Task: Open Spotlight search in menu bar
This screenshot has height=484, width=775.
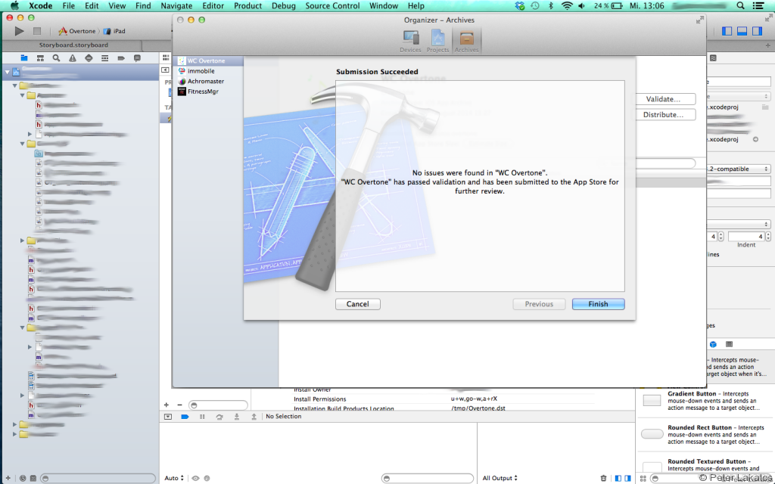Action: [740, 6]
